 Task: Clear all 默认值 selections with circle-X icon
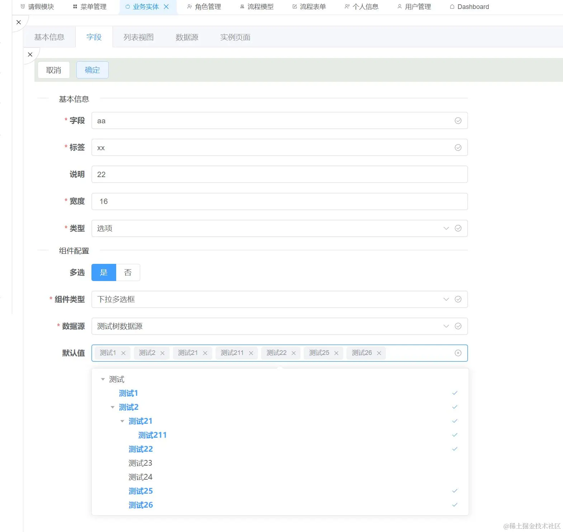(458, 353)
